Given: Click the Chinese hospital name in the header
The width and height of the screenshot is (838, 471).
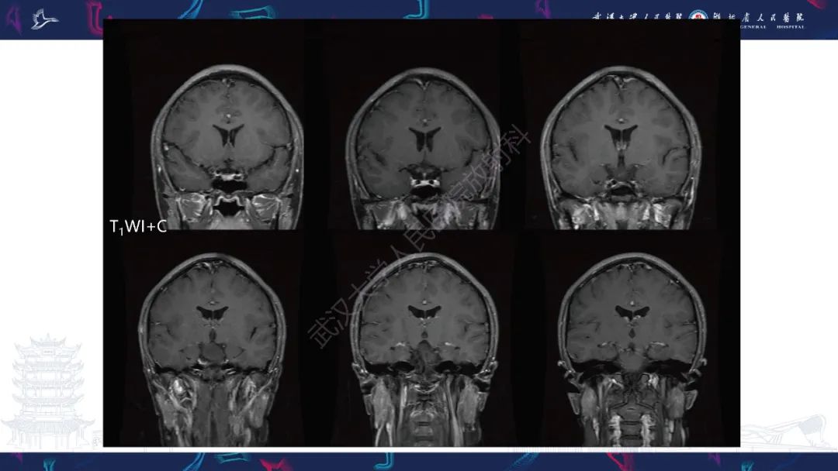Looking at the screenshot, I should pos(758,17).
